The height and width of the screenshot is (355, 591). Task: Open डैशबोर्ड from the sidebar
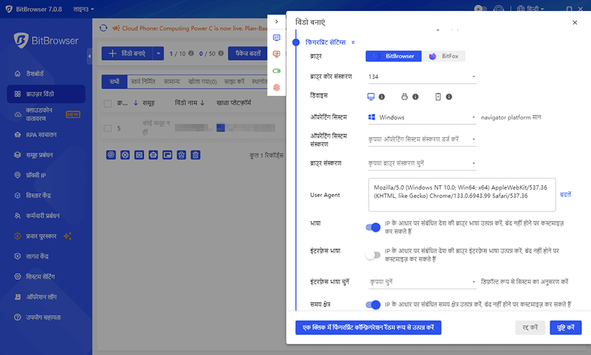click(x=36, y=74)
